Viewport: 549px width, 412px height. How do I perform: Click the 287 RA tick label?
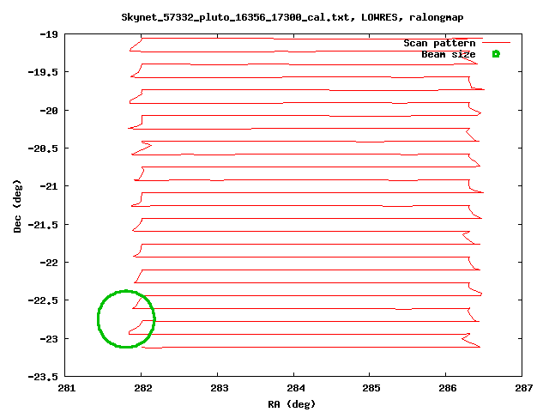[524, 388]
